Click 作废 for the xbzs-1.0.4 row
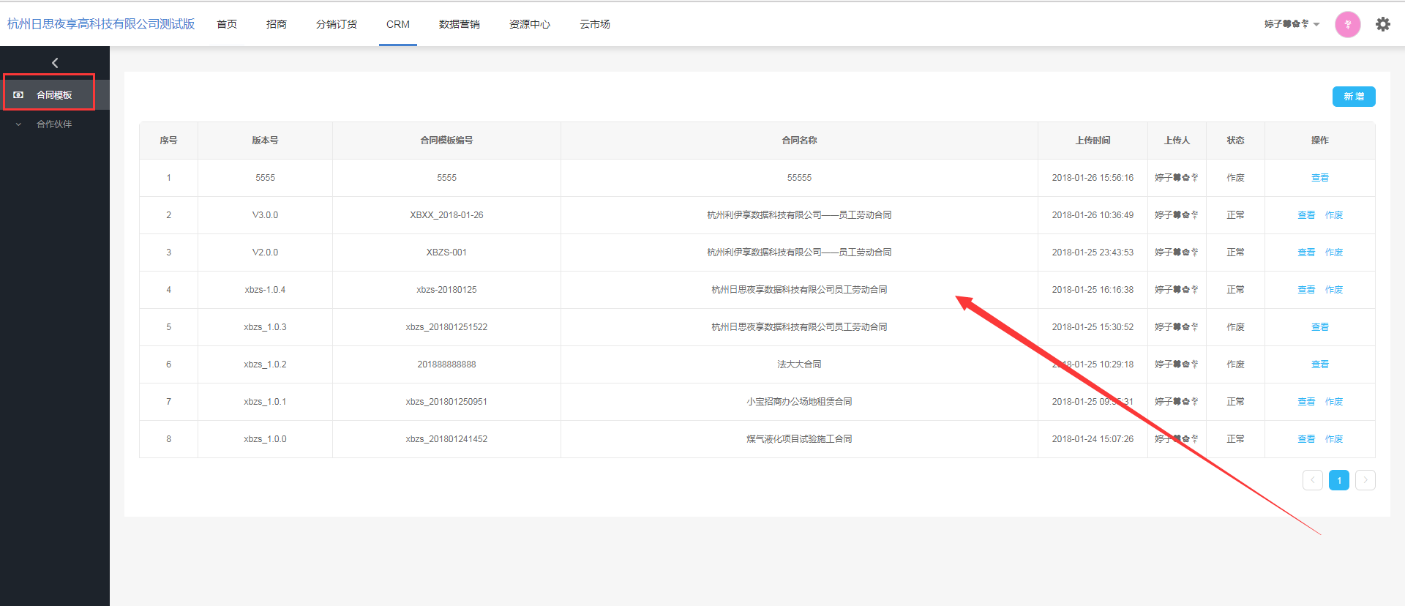The width and height of the screenshot is (1405, 606). coord(1333,290)
